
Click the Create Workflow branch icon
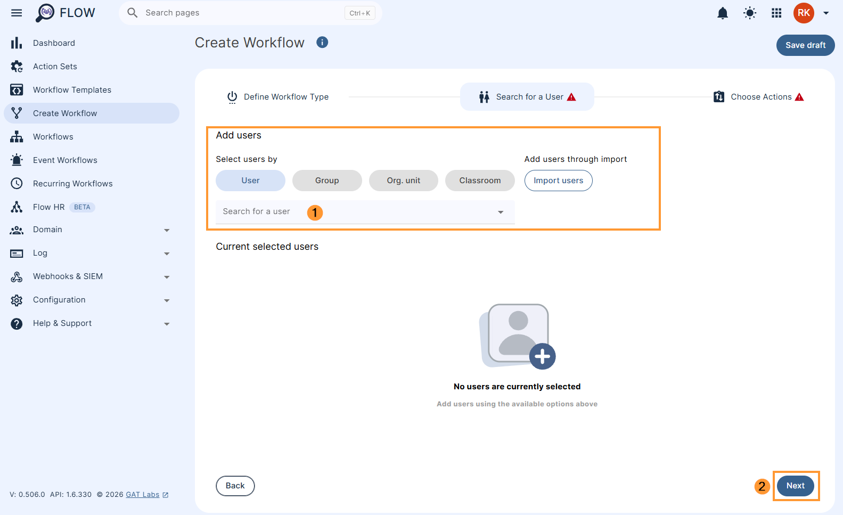click(x=17, y=113)
